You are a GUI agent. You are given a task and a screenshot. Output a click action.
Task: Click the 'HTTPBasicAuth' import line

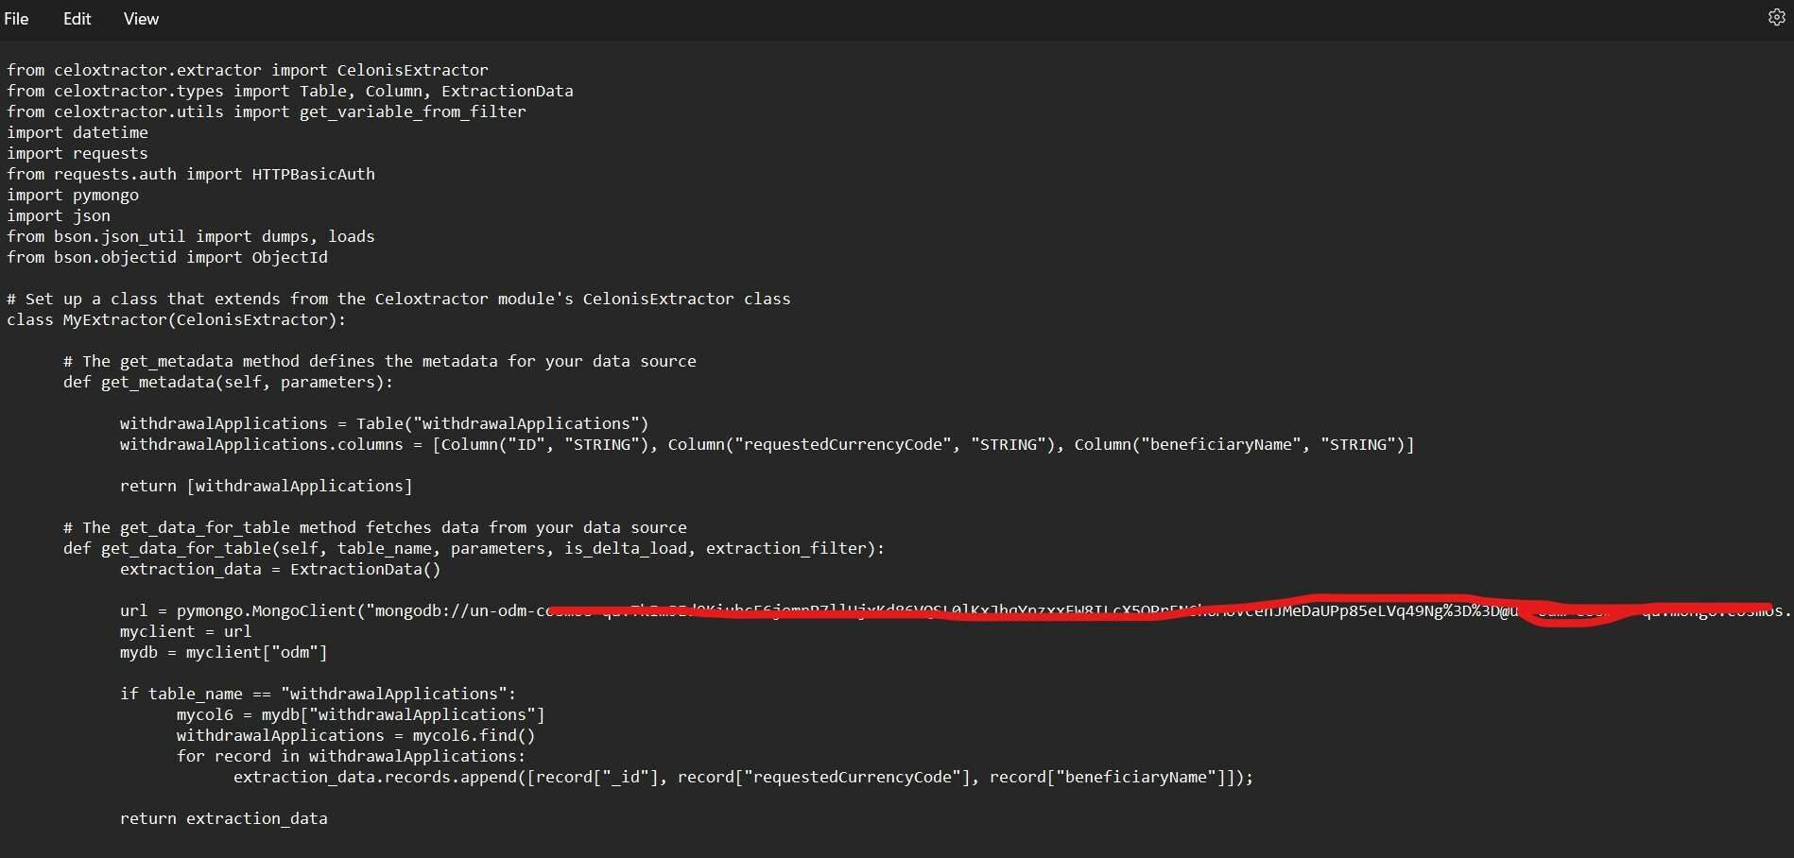(x=191, y=174)
